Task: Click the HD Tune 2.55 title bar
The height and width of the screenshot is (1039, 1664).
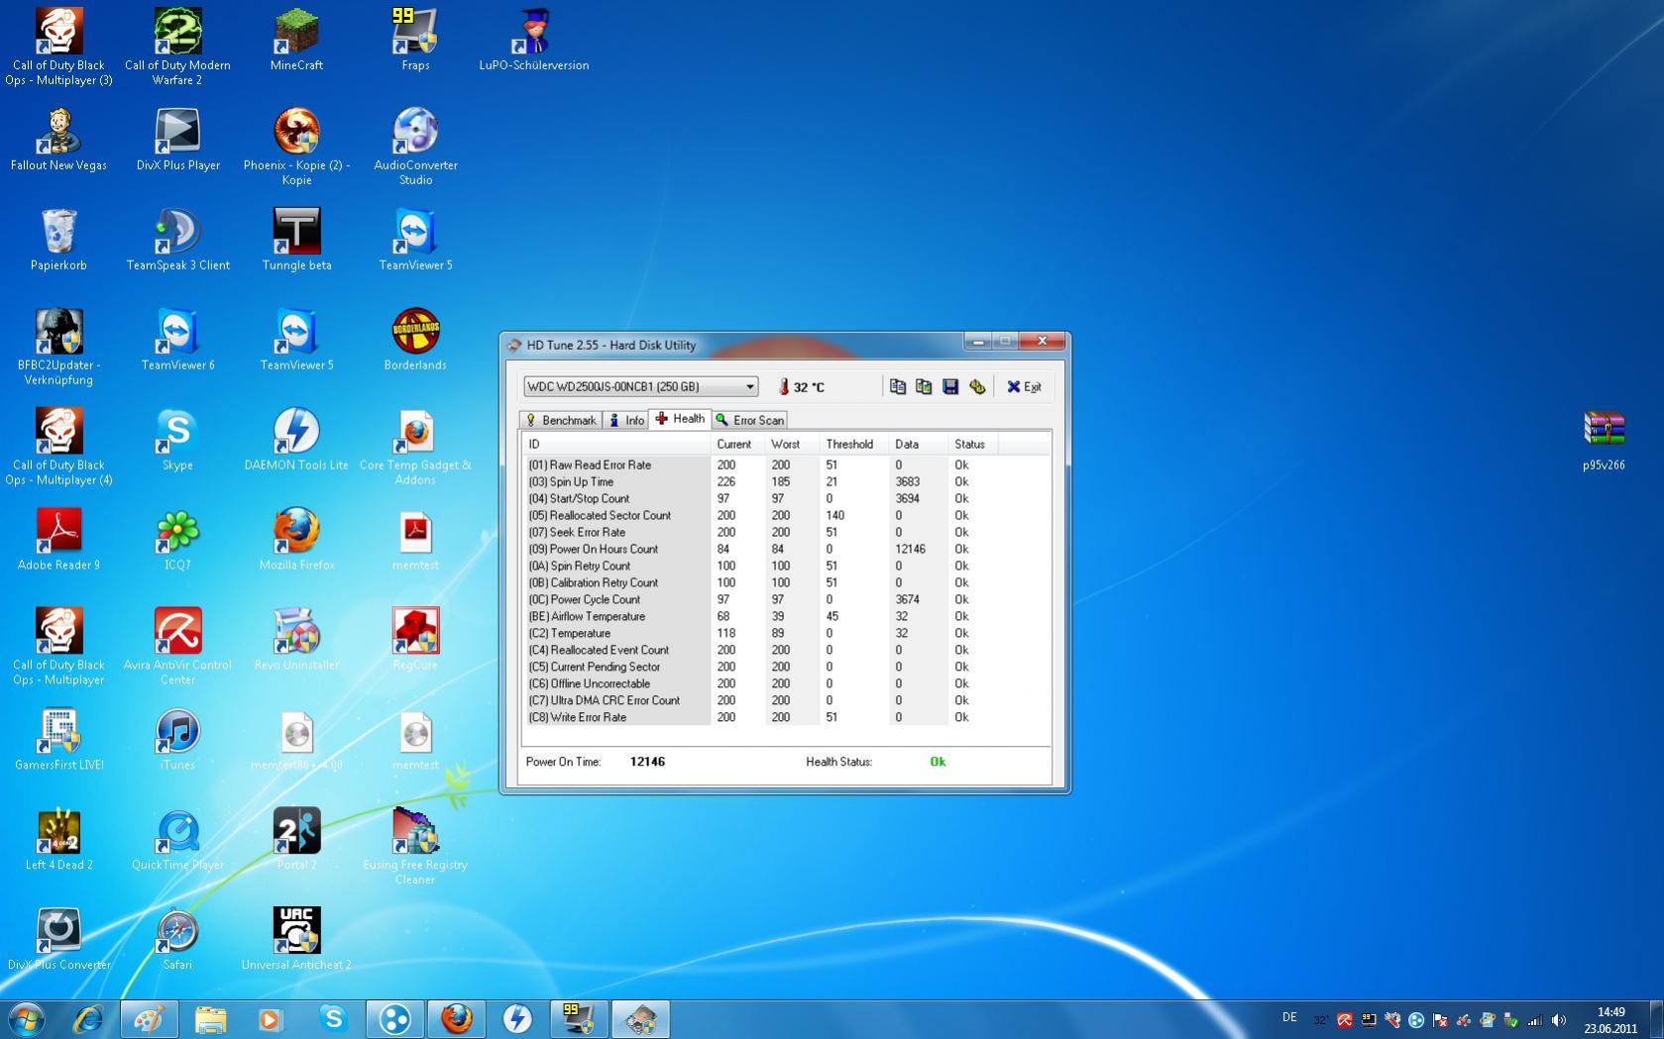Action: 733,345
